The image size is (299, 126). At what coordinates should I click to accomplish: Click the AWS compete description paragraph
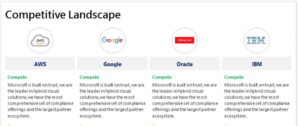[40, 100]
